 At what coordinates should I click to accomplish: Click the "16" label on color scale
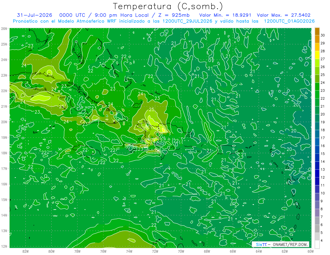click(323, 146)
